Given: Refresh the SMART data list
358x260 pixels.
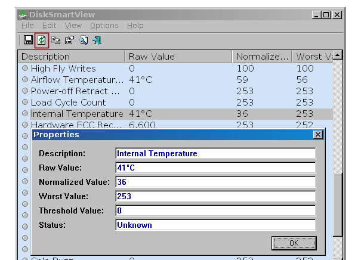Looking at the screenshot, I should (42, 40).
